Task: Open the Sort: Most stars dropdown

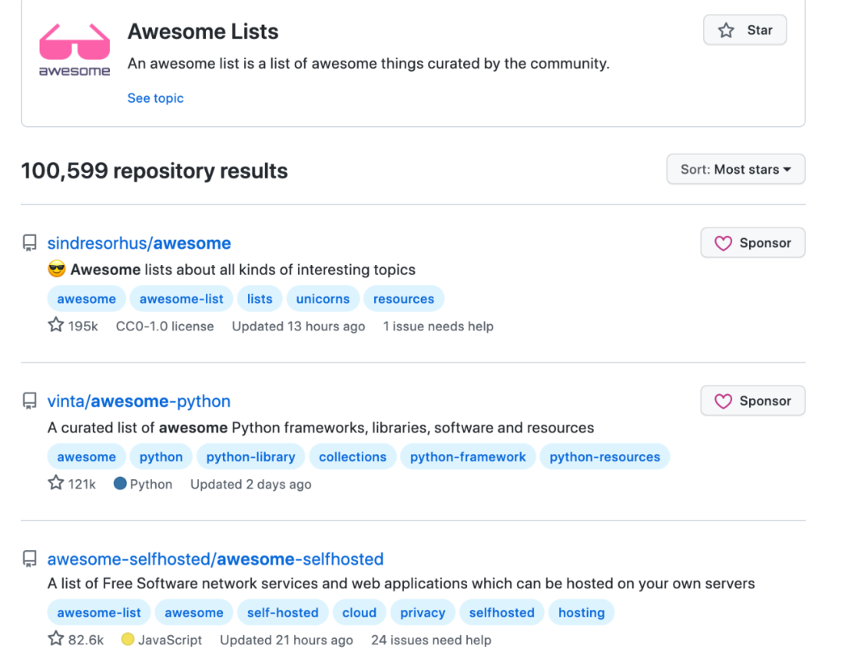Action: click(x=736, y=170)
